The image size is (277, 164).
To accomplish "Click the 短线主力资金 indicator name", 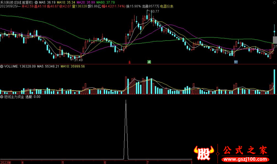I will pyautogui.click(x=14, y=97).
